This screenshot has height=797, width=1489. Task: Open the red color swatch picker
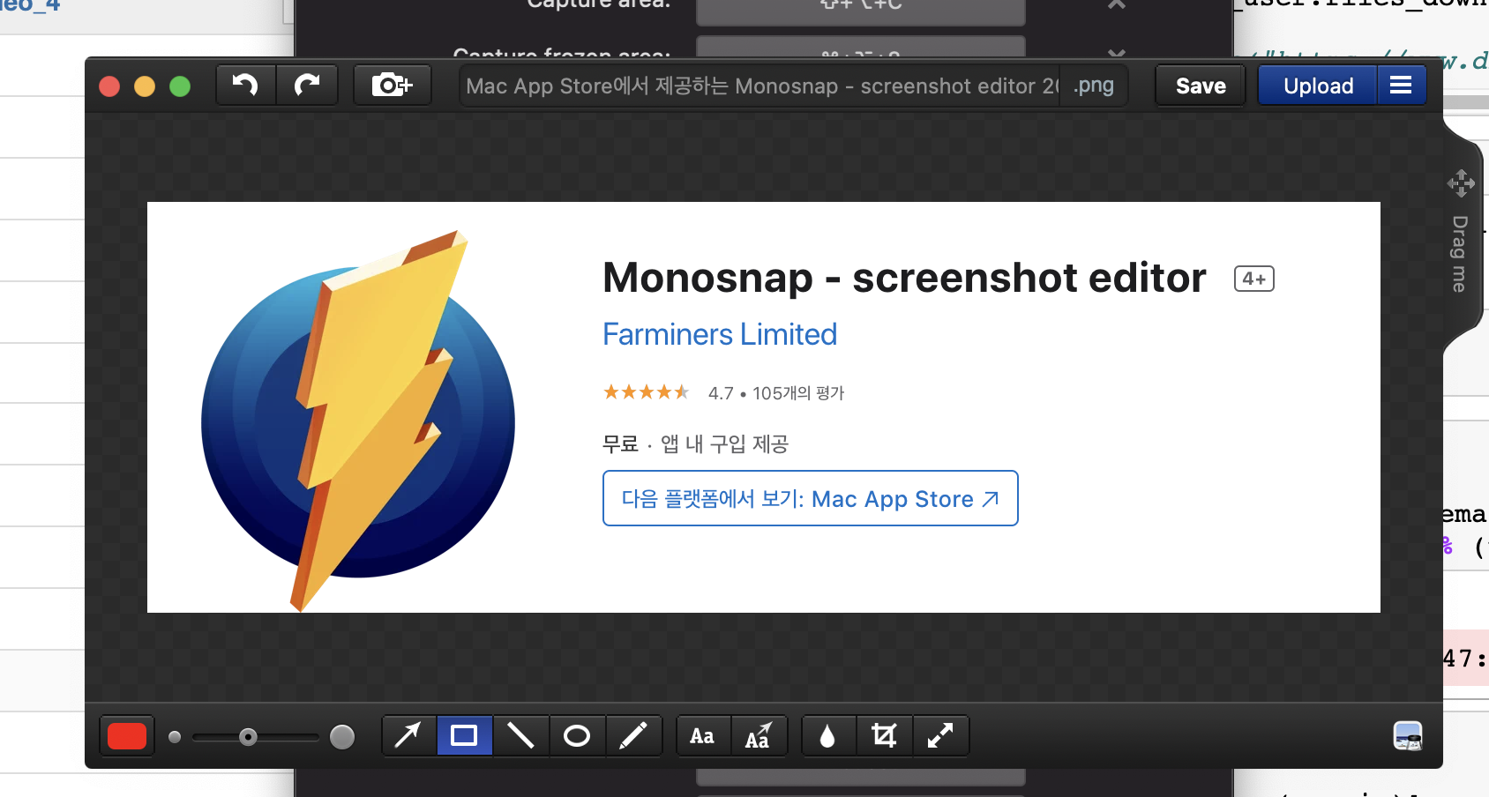tap(127, 736)
